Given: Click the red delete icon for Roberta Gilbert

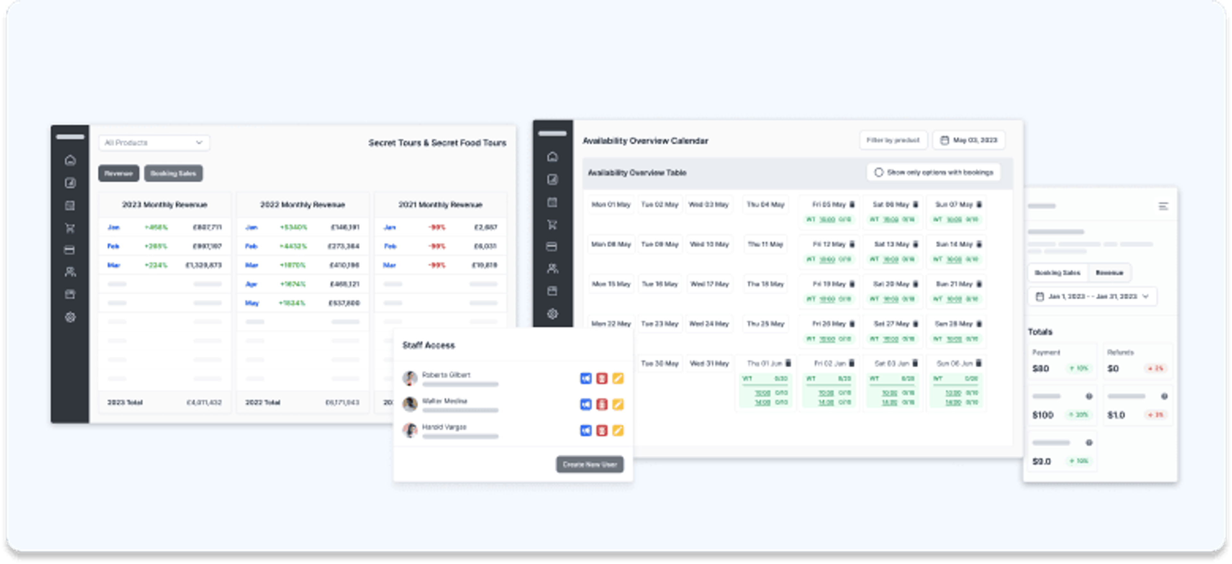Looking at the screenshot, I should (x=602, y=379).
